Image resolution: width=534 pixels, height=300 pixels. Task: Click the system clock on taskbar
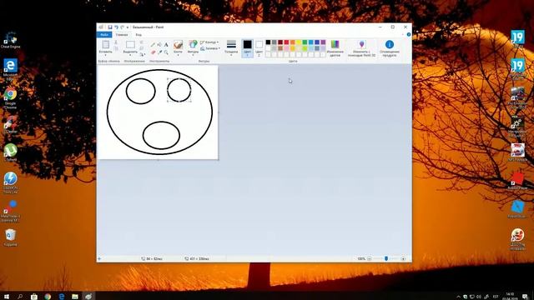[510, 297]
